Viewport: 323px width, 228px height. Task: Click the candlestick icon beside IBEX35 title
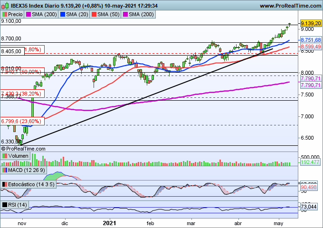(x=5, y=6)
